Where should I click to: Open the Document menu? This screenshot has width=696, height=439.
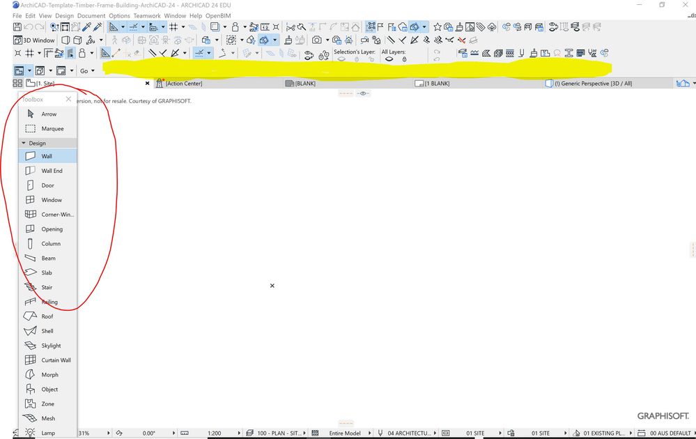pos(91,15)
